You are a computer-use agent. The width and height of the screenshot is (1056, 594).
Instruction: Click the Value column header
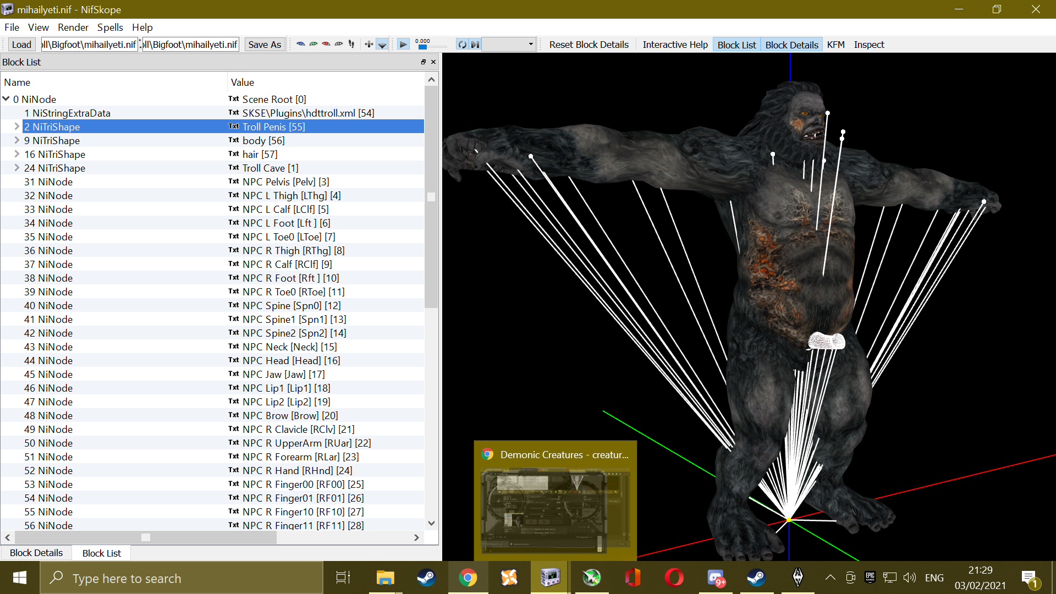[x=326, y=82]
